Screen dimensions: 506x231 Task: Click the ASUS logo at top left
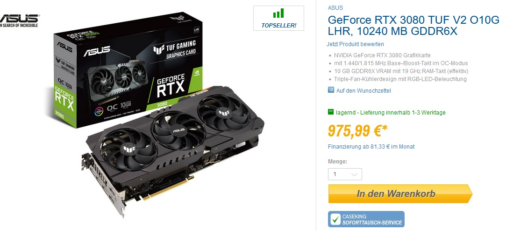(19, 20)
